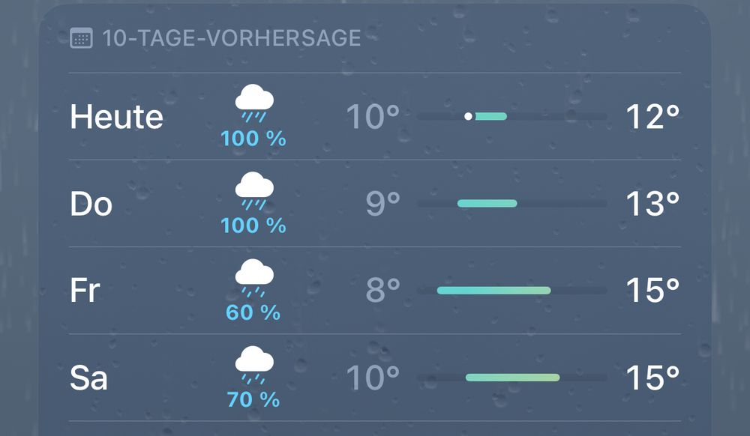Open the Heute forecast row
This screenshot has height=436, width=750.
[375, 116]
